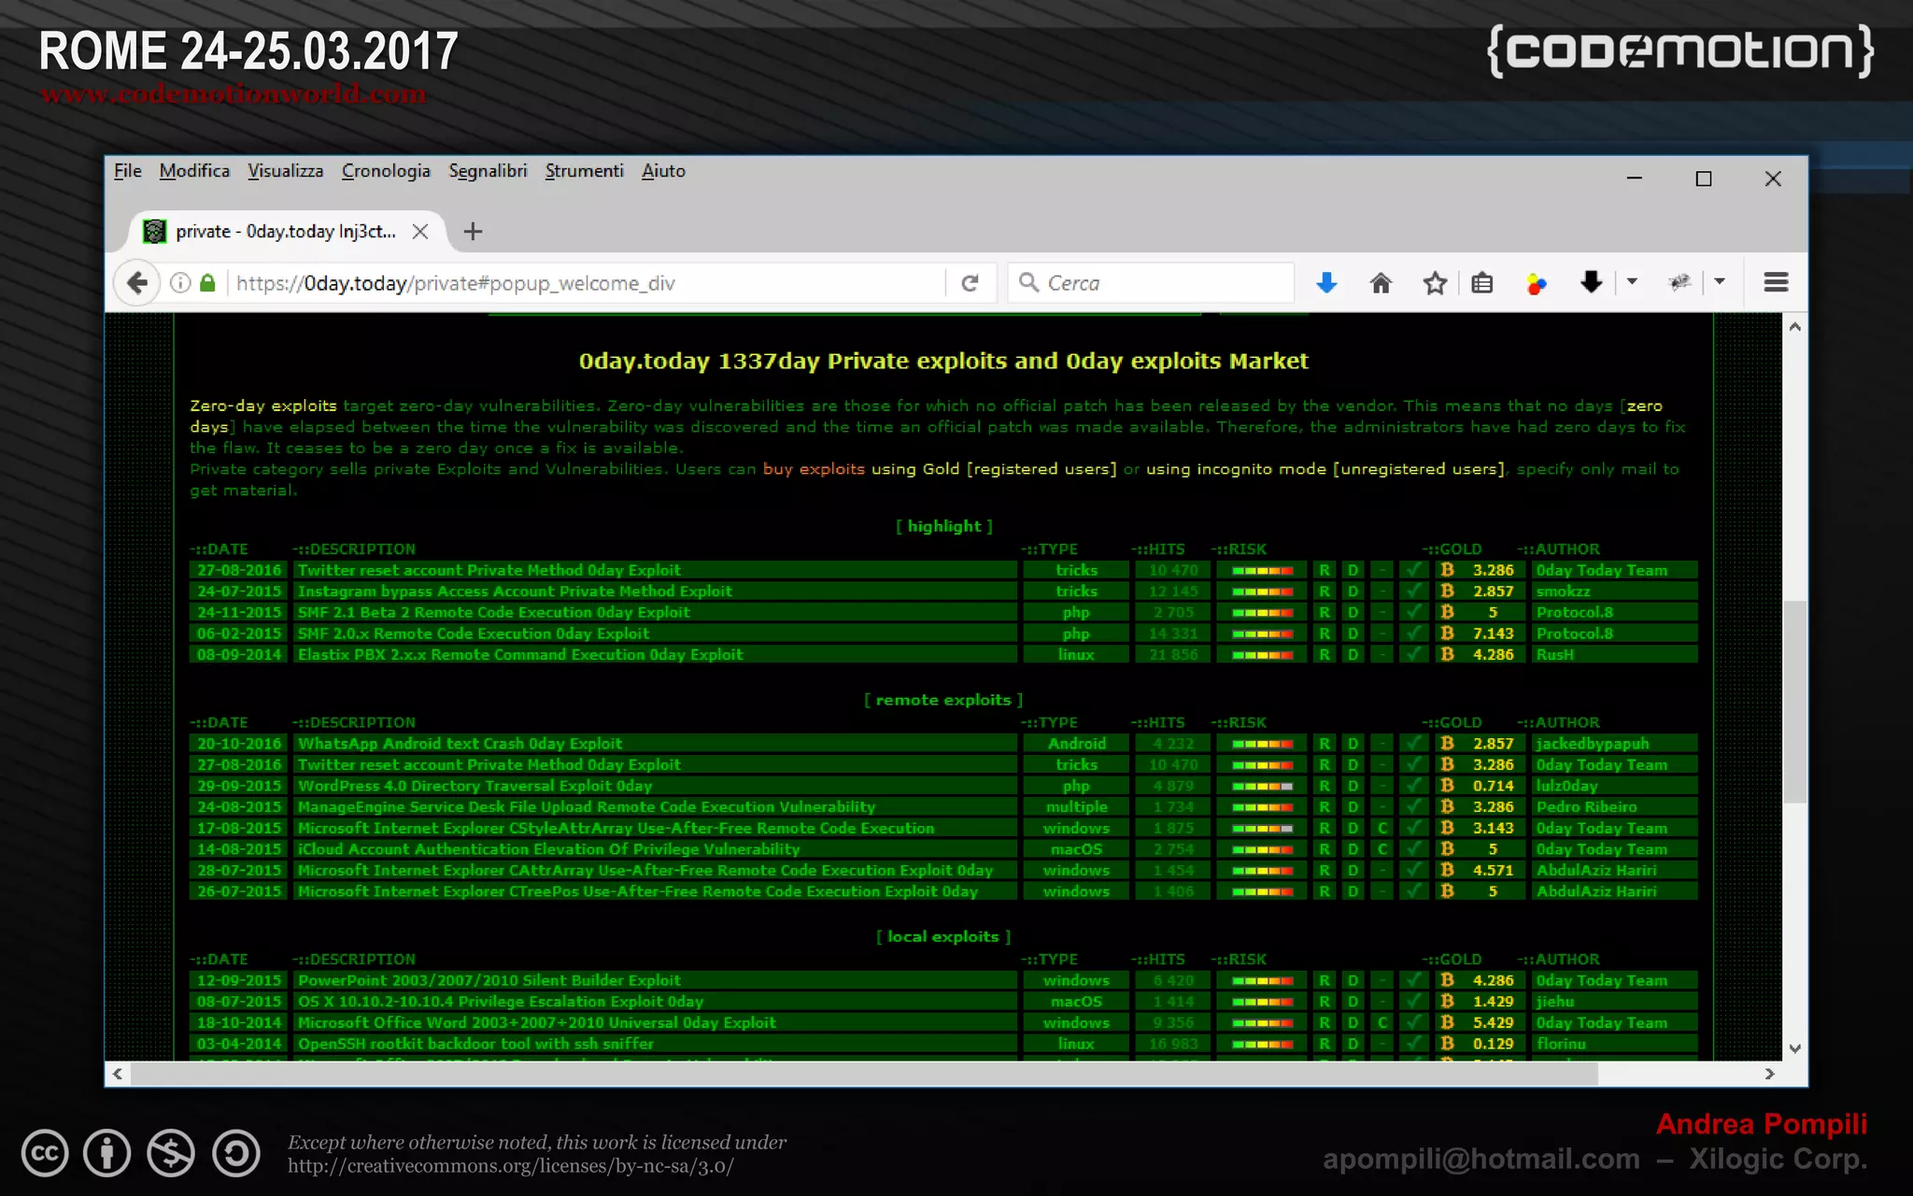Viewport: 1913px width, 1196px height.
Task: Open the WordPress 4.0 Directory Traversal exploit link
Action: pyautogui.click(x=475, y=786)
